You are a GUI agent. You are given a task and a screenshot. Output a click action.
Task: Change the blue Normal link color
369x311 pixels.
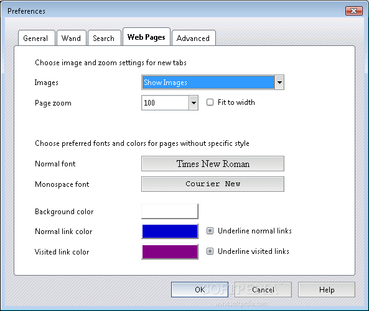point(170,232)
